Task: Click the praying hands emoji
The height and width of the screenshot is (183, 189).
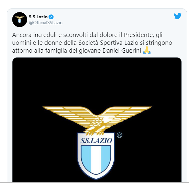Action: click(147, 50)
